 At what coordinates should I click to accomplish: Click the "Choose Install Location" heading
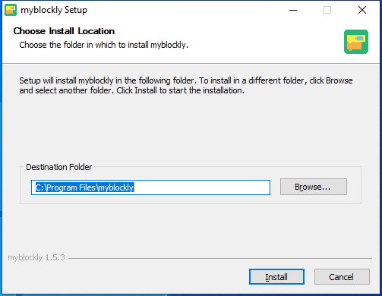pos(64,31)
